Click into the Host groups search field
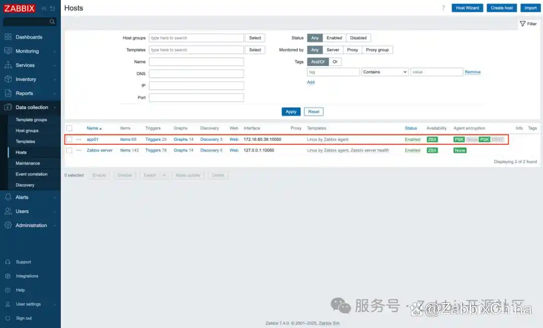Image resolution: width=543 pixels, height=328 pixels. coord(197,38)
